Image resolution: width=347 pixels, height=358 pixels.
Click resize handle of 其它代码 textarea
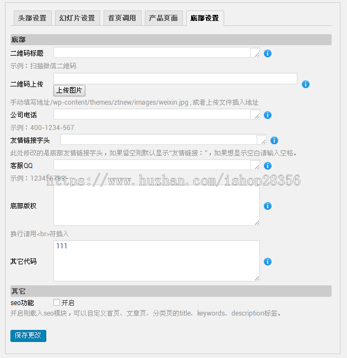[257, 278]
